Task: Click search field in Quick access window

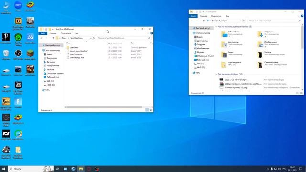Action: click(274, 21)
